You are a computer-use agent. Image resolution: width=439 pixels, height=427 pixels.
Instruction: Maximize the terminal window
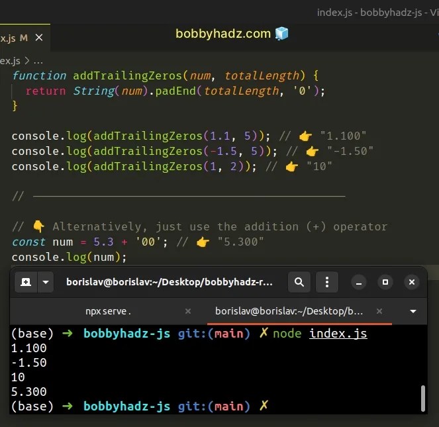click(x=385, y=282)
